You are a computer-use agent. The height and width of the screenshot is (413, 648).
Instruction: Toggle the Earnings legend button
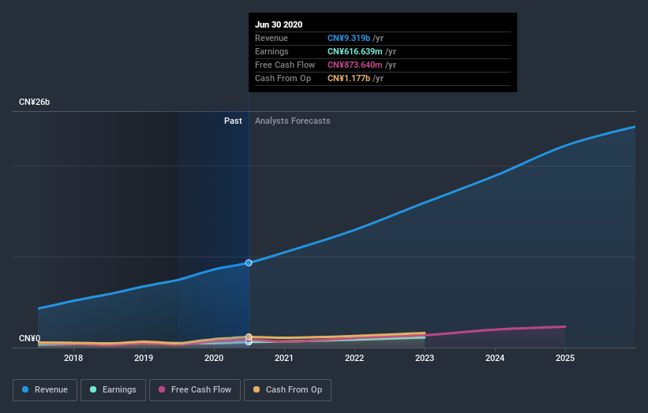pyautogui.click(x=113, y=390)
